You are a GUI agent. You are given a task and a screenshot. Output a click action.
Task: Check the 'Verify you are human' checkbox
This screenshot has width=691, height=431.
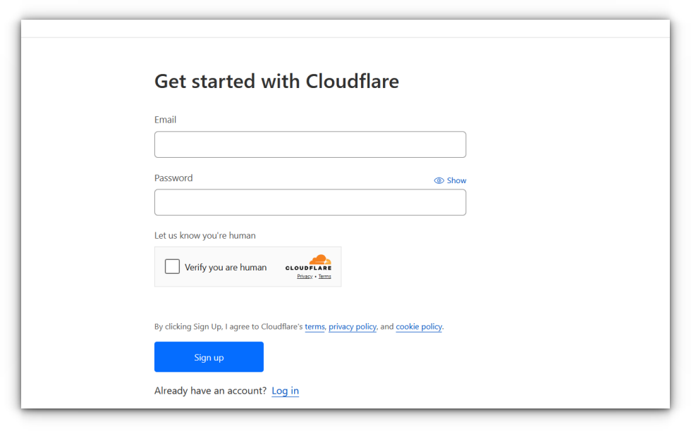172,266
